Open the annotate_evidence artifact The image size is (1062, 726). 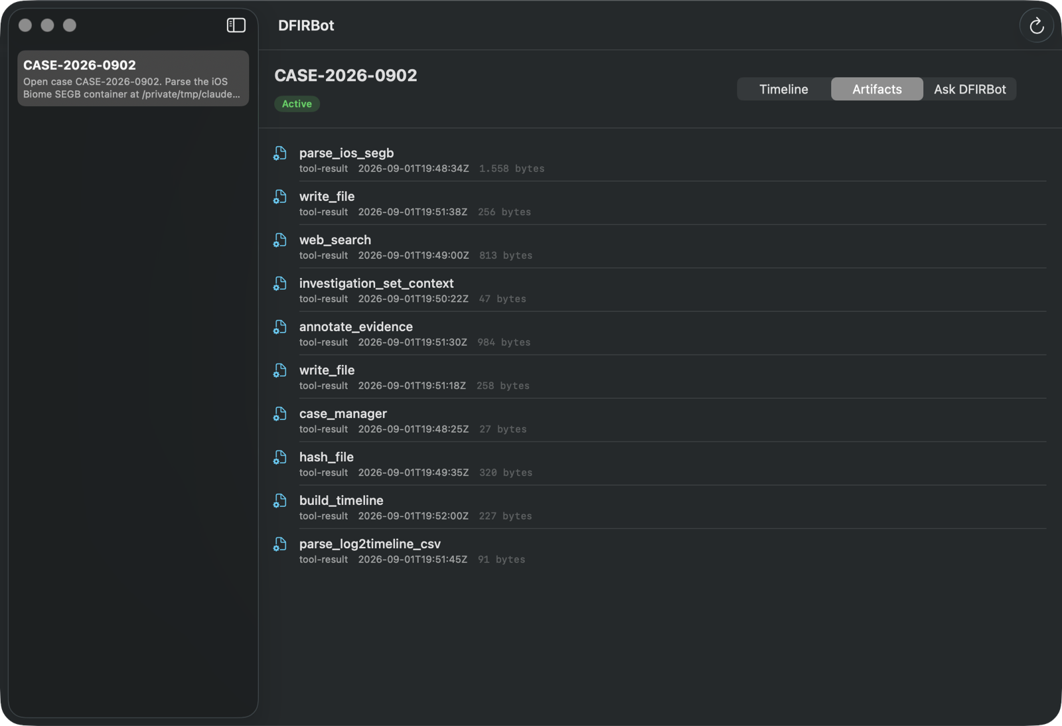659,334
